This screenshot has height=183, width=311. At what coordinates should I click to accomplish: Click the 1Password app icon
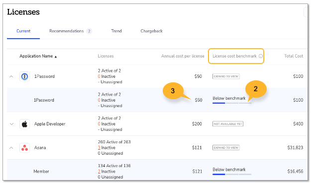tap(24, 76)
